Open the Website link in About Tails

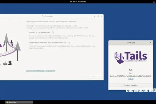coord(131,79)
